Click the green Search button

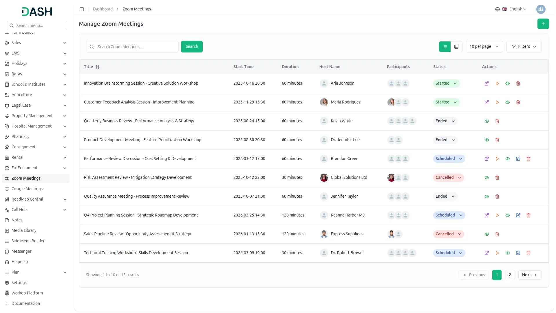[x=191, y=47]
